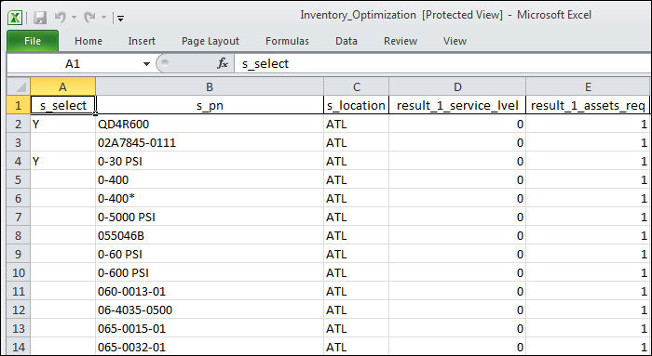The width and height of the screenshot is (652, 356).
Task: Click the Select All corner button
Action: point(19,86)
